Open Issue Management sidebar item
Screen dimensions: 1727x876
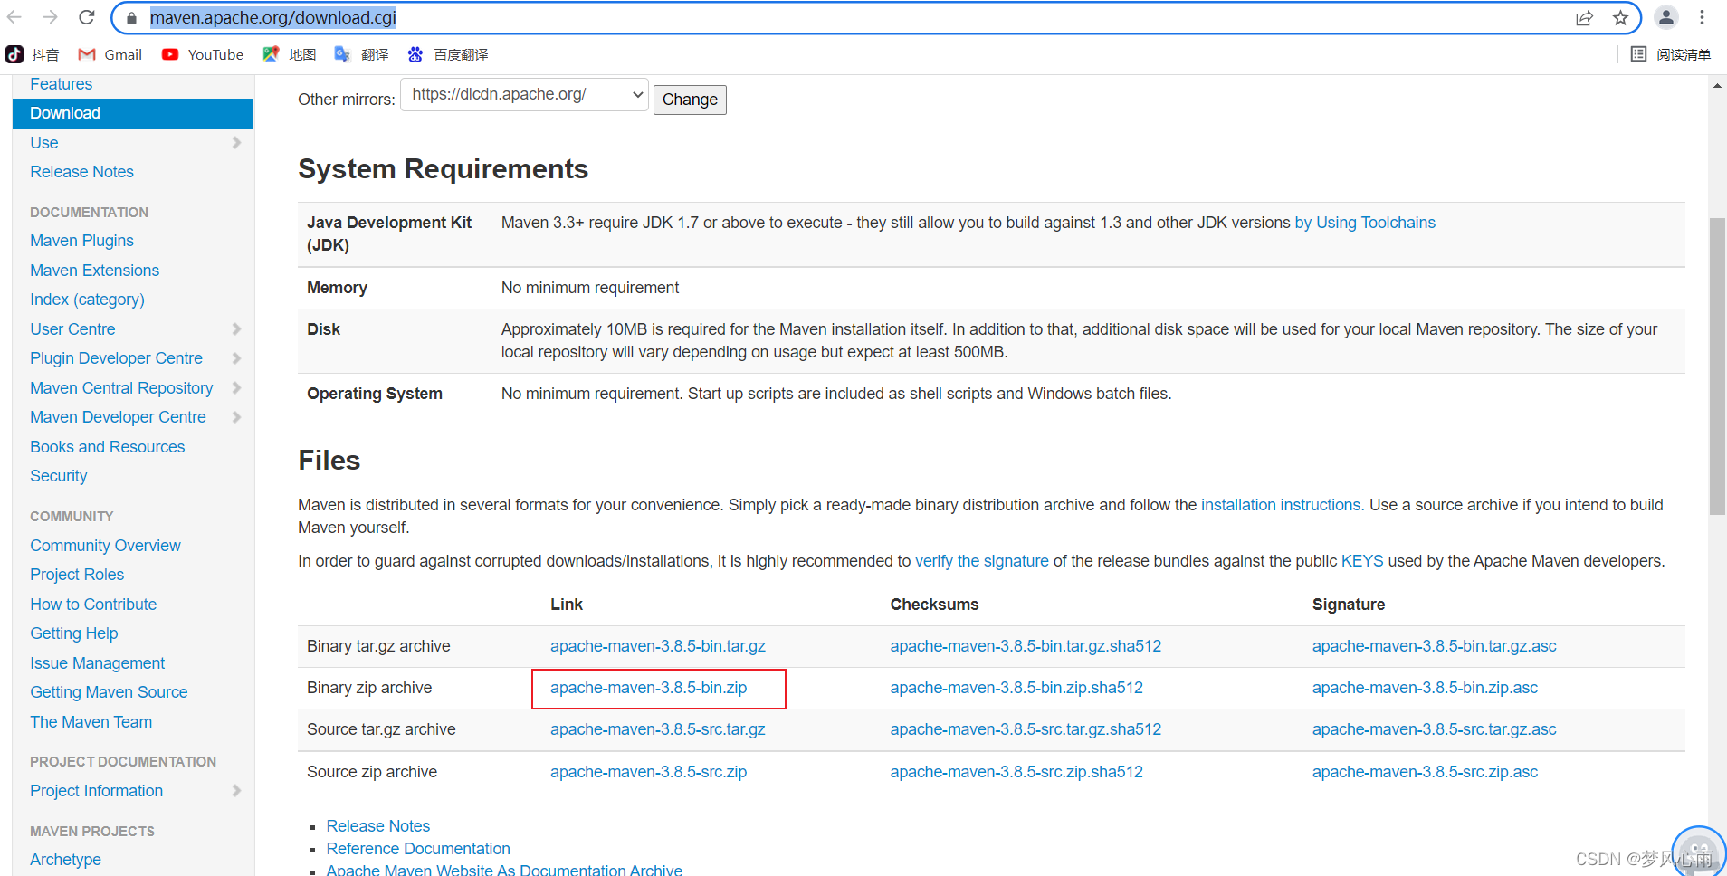(97, 663)
